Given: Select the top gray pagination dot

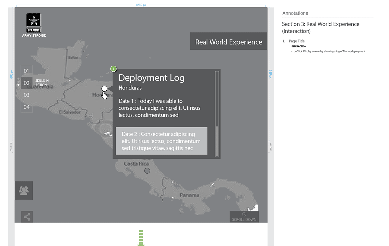Looking at the screenshot, I should [18, 78].
